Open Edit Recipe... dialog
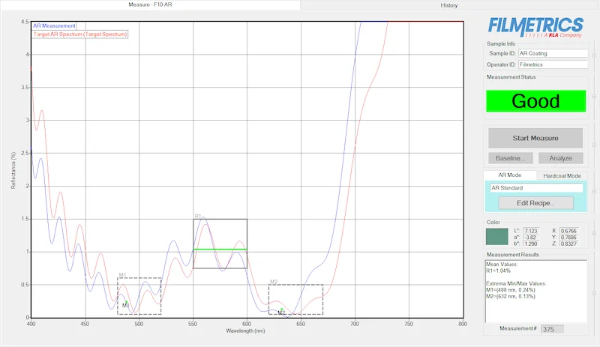600x347 pixels. (x=535, y=203)
